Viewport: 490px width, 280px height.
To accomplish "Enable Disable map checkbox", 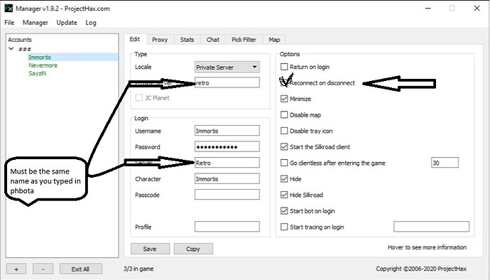I will coord(284,115).
